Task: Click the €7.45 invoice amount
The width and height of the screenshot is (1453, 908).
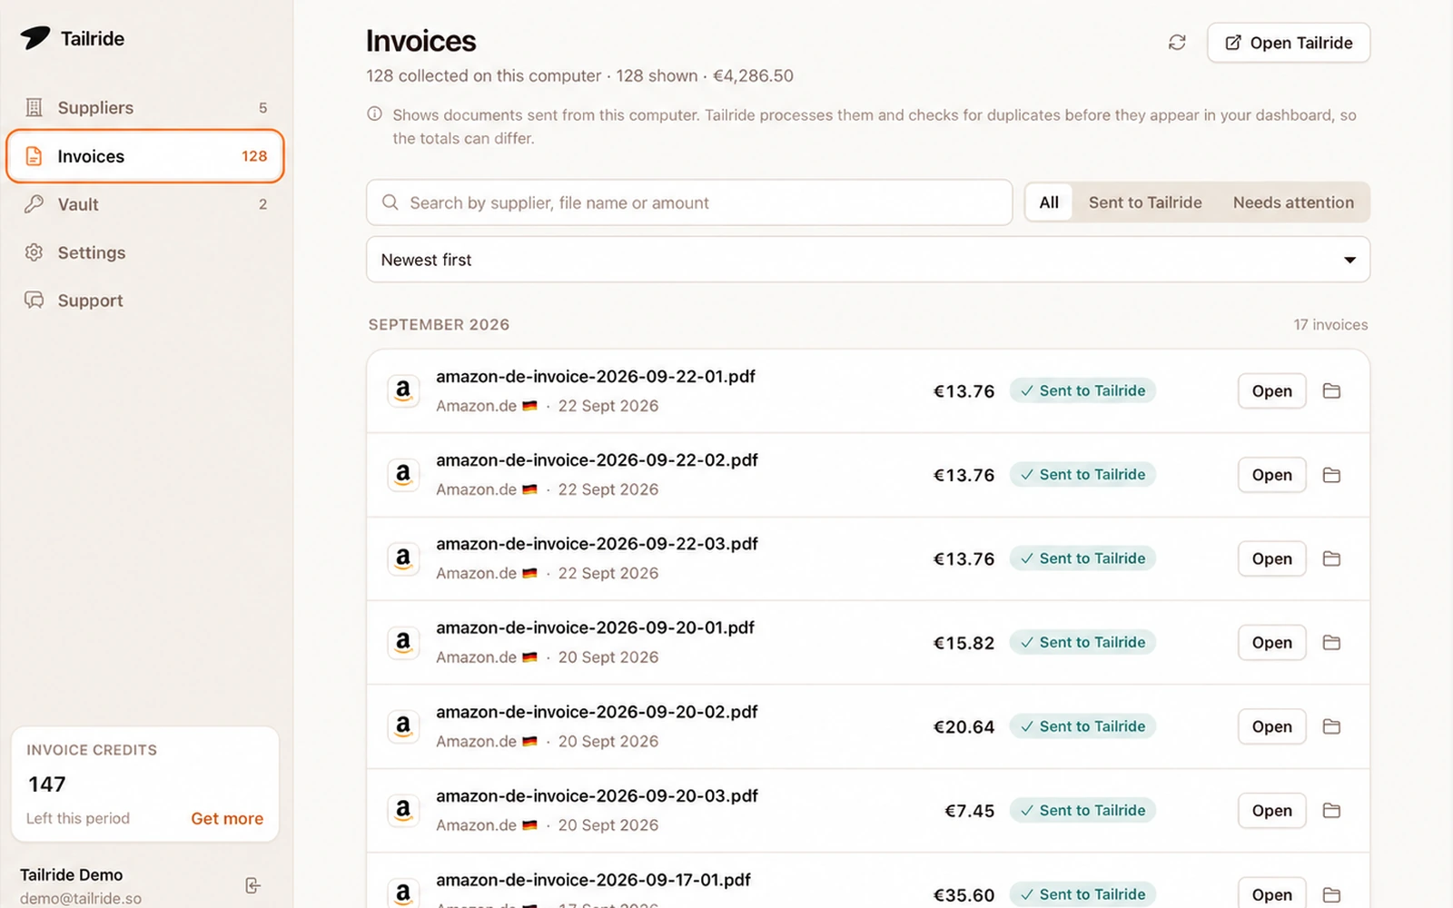Action: (969, 811)
